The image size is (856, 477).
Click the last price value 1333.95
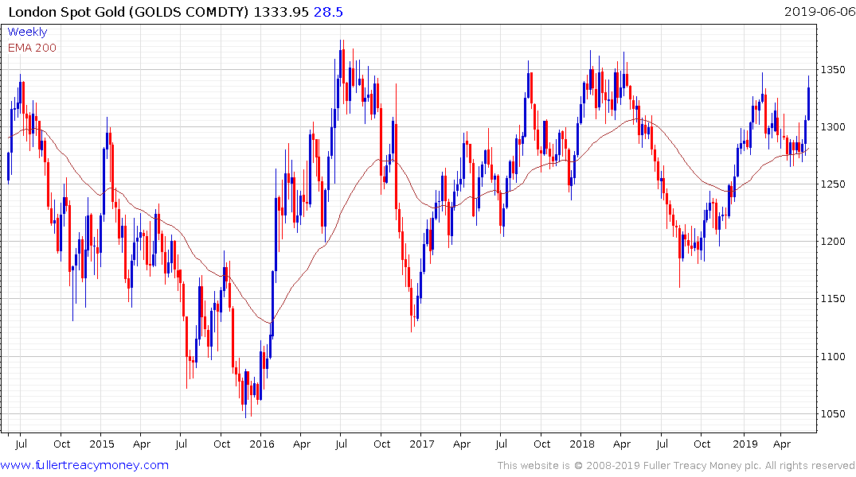pyautogui.click(x=281, y=12)
